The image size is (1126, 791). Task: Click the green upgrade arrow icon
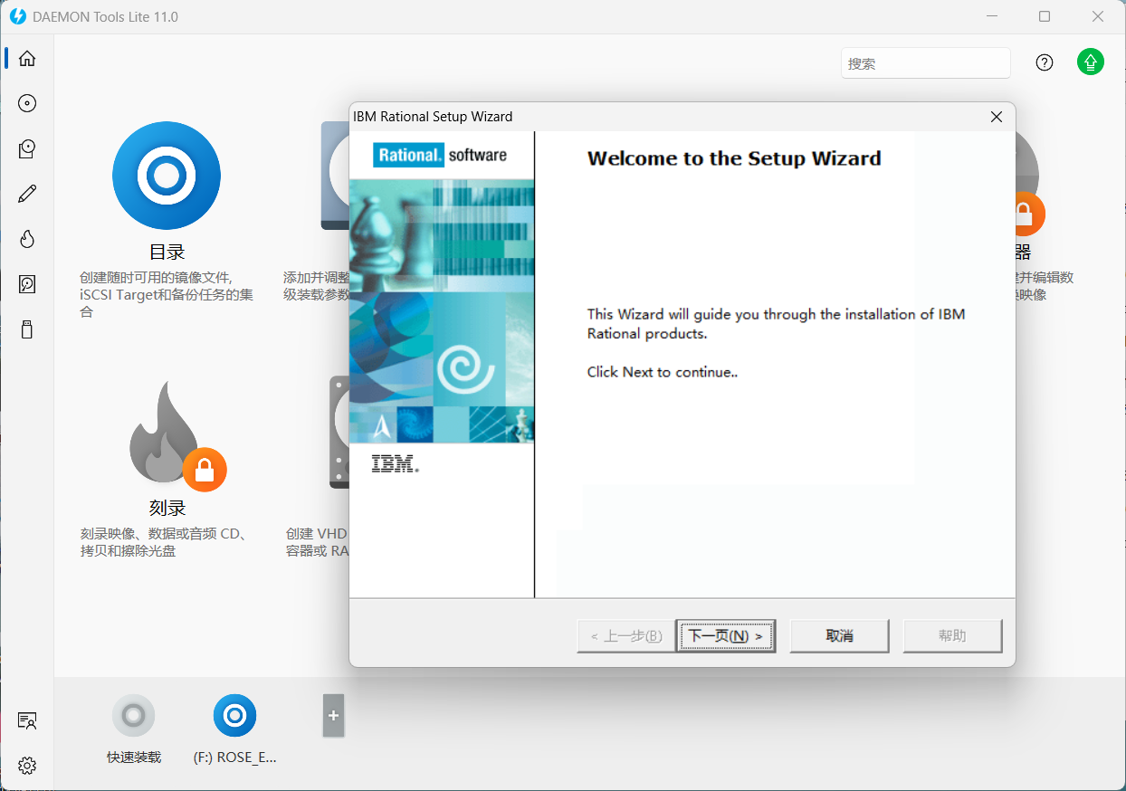click(x=1091, y=62)
